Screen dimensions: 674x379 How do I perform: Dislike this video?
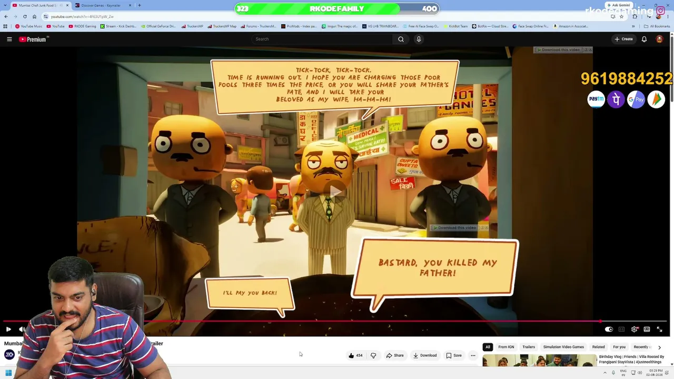point(373,355)
